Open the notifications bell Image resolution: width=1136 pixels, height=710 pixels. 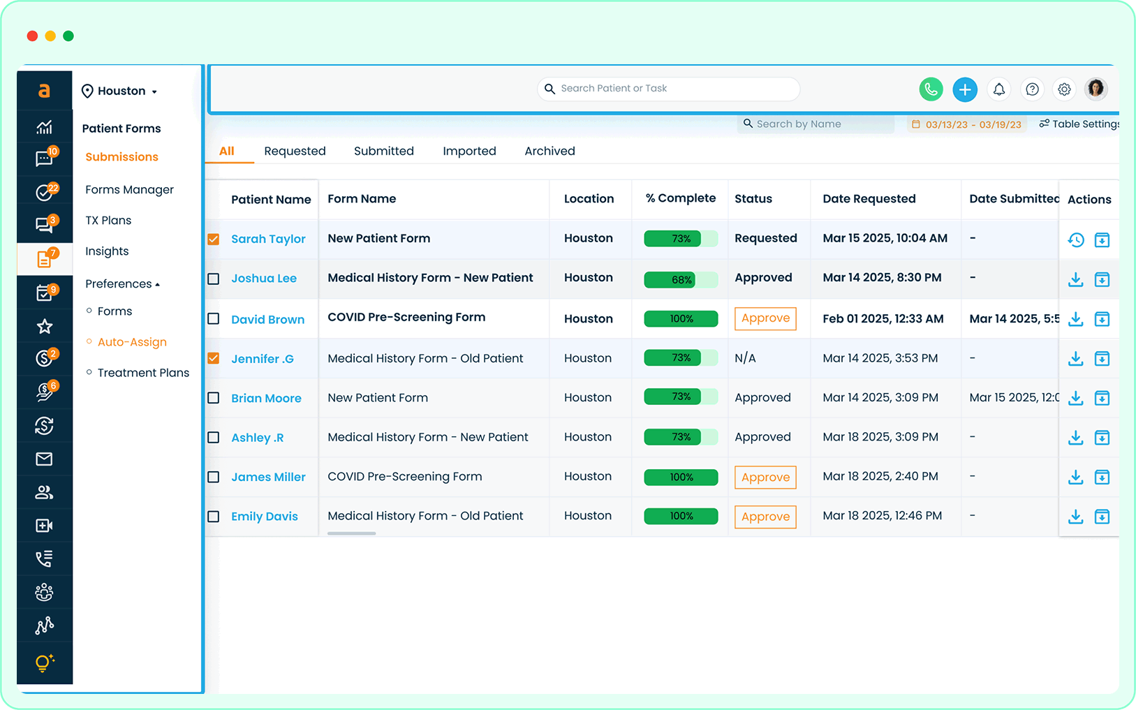[998, 89]
